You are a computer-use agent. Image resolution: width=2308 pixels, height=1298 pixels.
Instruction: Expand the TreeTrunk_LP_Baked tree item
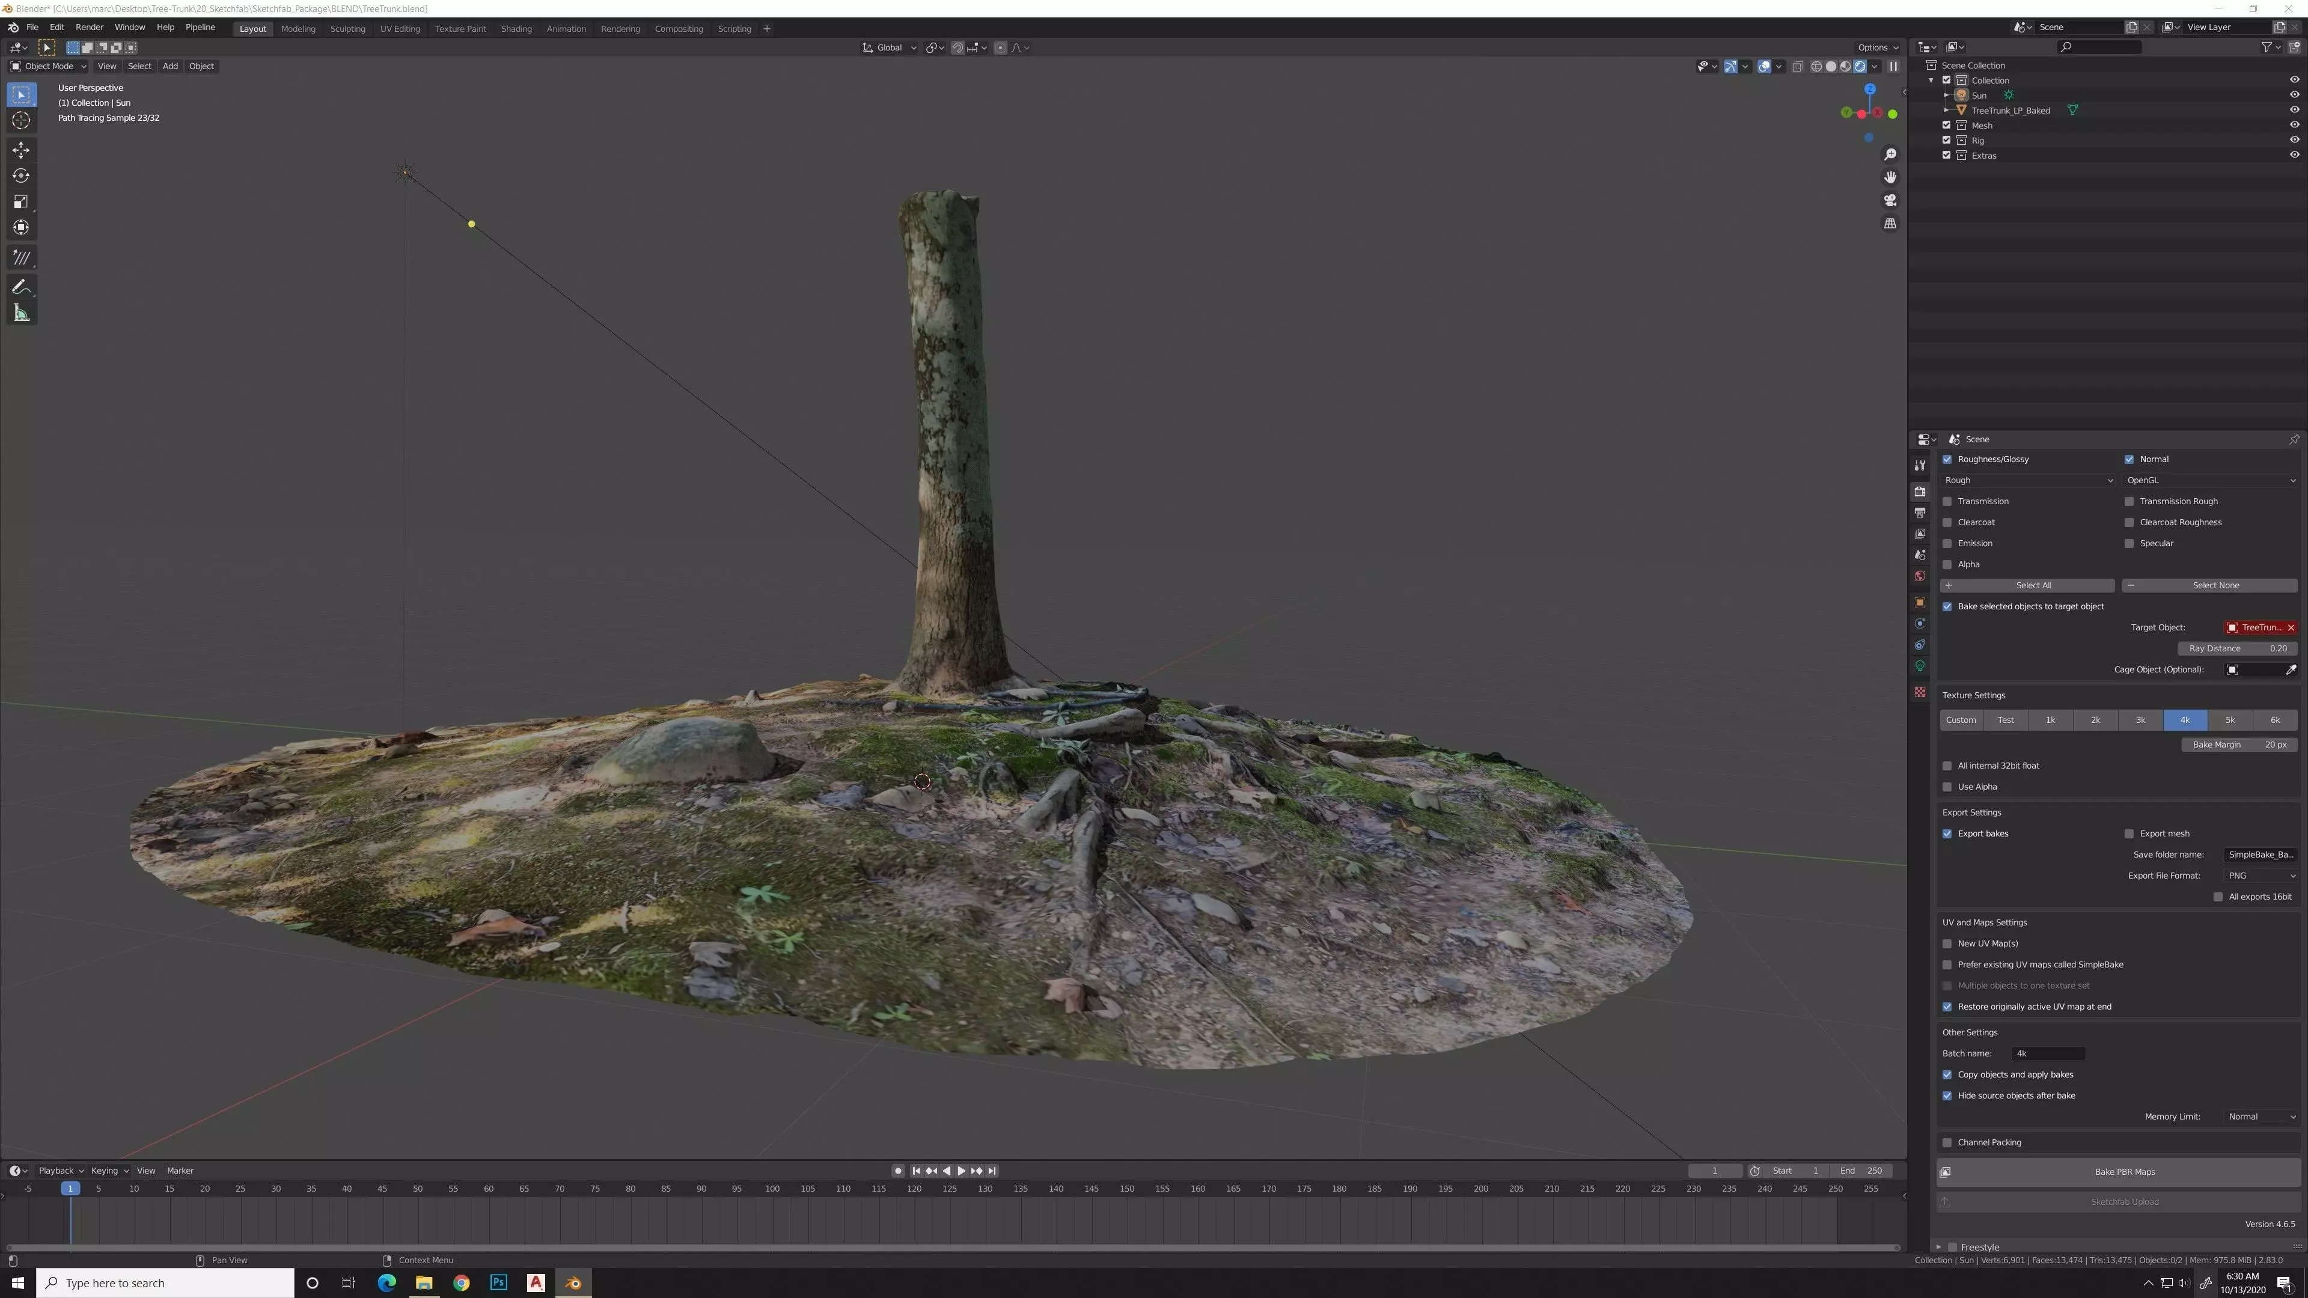(x=1946, y=110)
